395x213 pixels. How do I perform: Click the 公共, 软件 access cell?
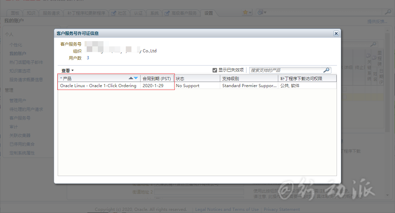click(290, 86)
